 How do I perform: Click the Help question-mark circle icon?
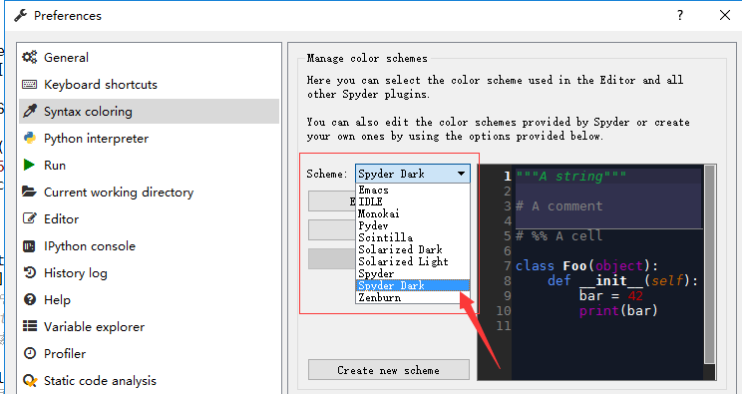30,300
